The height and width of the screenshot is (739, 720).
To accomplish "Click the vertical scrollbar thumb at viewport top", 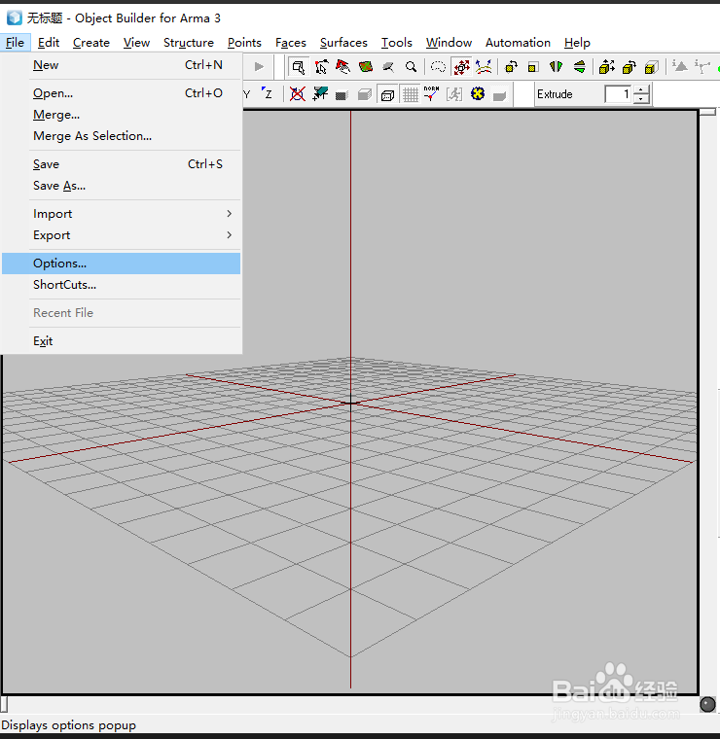I will pos(707,112).
